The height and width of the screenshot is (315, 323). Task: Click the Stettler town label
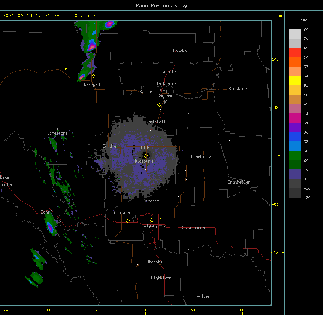[238, 89]
